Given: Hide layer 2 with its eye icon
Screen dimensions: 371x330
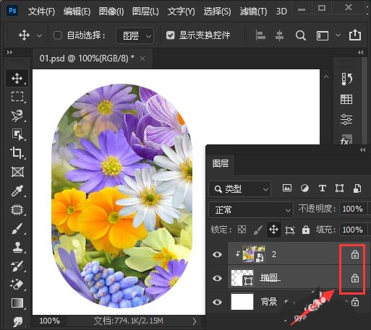Looking at the screenshot, I should coord(217,254).
